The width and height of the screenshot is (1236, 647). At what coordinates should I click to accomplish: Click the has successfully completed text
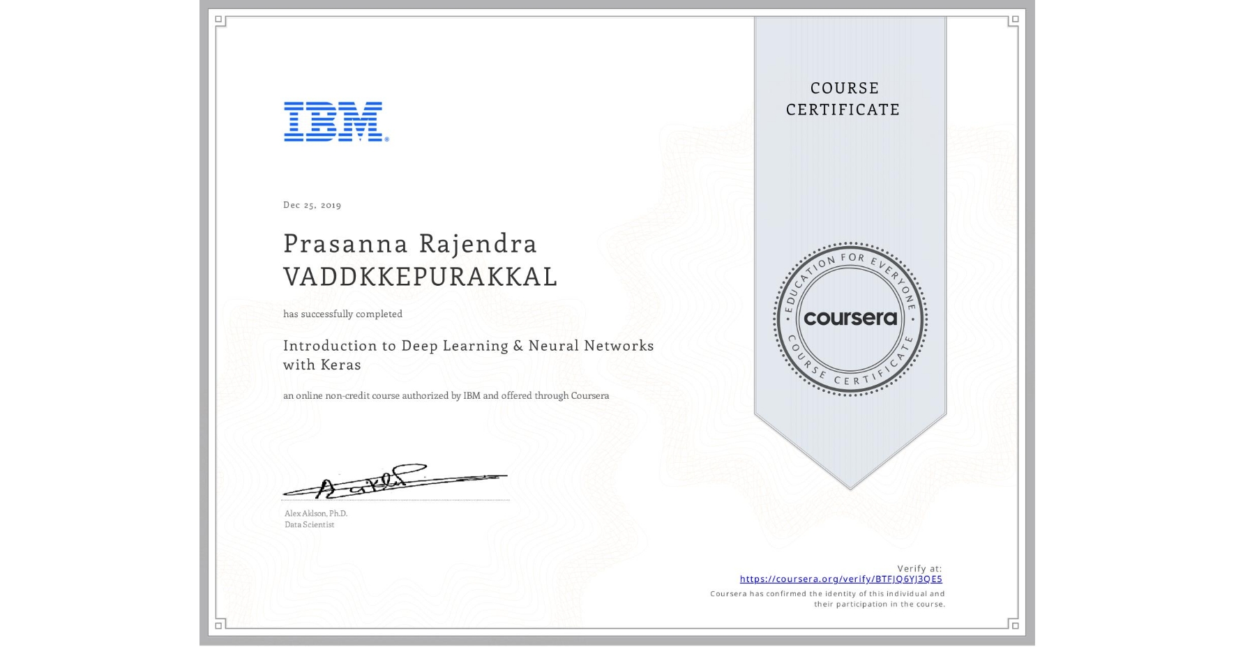[x=343, y=314]
